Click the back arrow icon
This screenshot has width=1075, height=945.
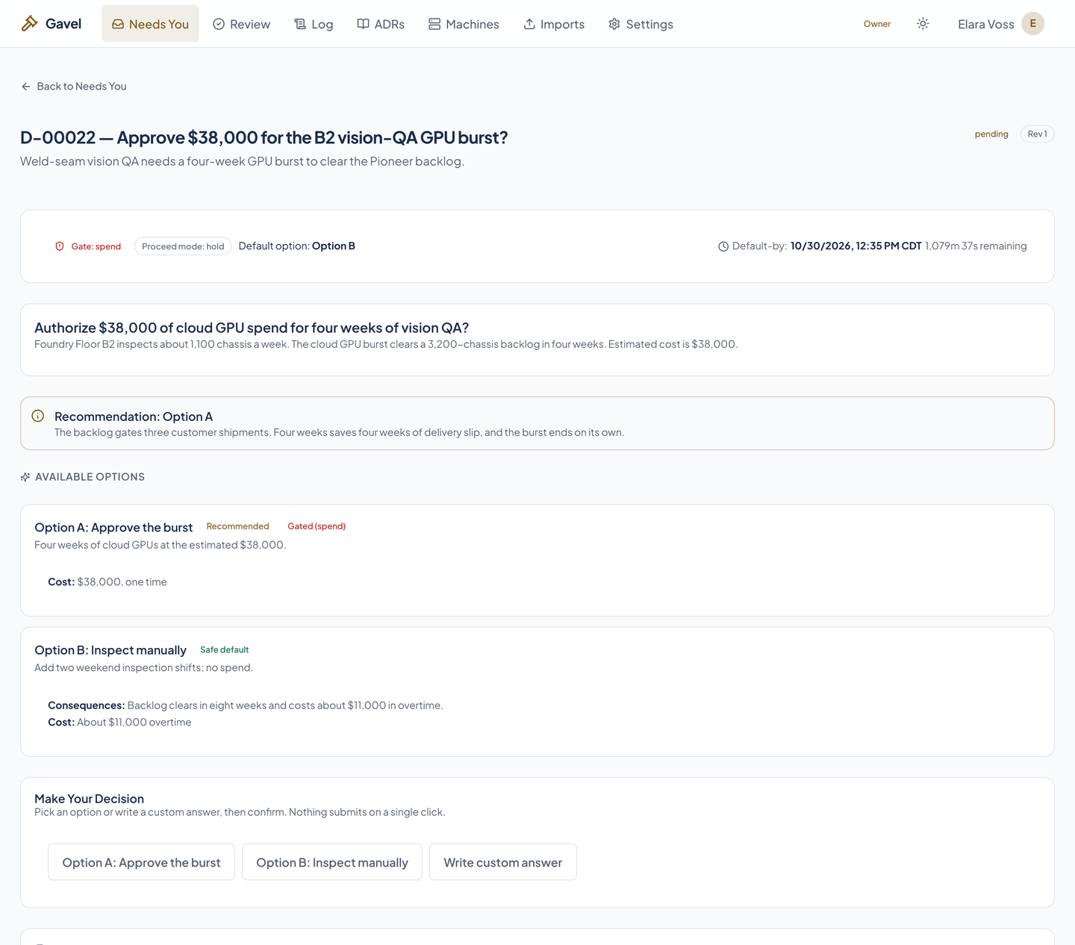26,87
